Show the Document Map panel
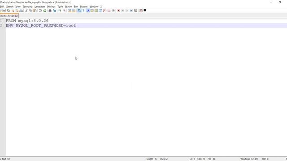Viewport: 287px width, 161px height. click(x=96, y=11)
